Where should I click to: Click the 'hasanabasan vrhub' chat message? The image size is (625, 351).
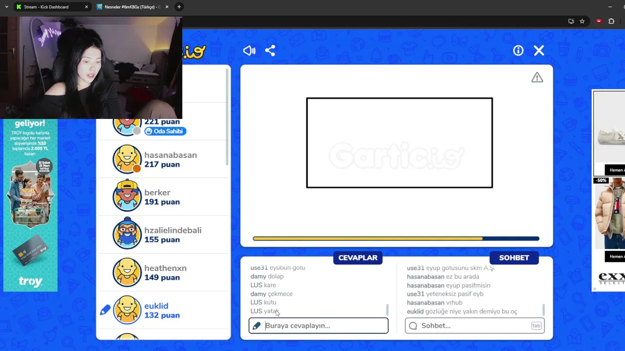point(435,303)
